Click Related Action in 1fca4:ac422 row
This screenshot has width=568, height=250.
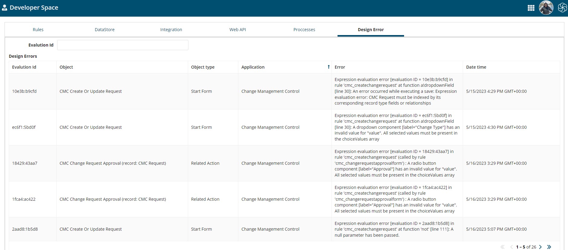pyautogui.click(x=205, y=199)
